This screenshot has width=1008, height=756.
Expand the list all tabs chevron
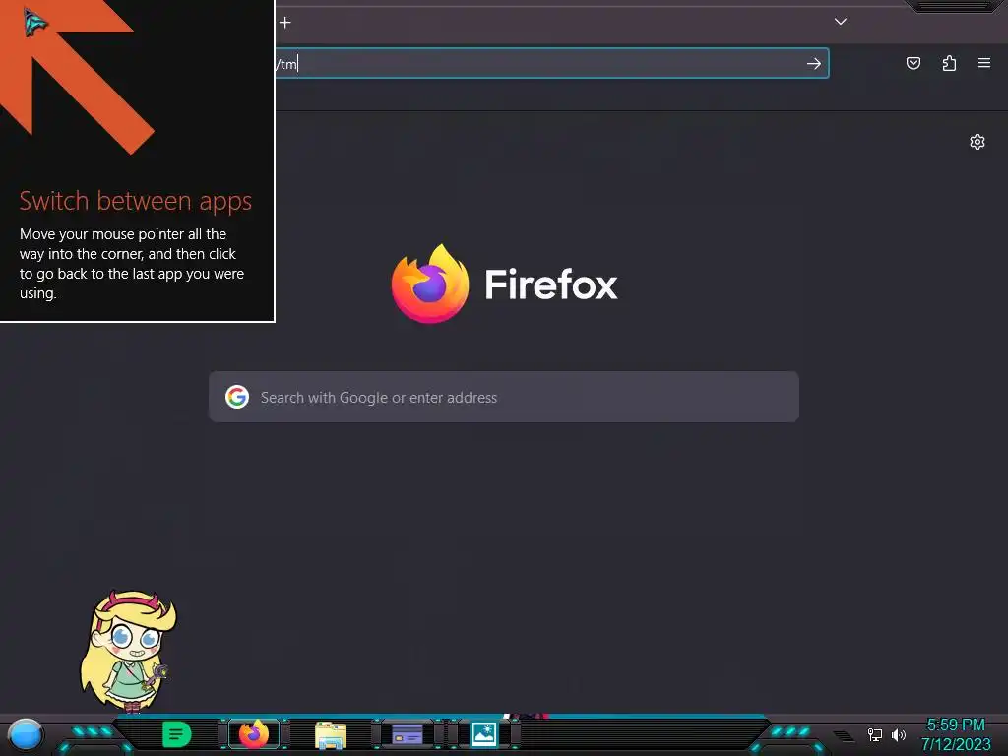(x=841, y=22)
